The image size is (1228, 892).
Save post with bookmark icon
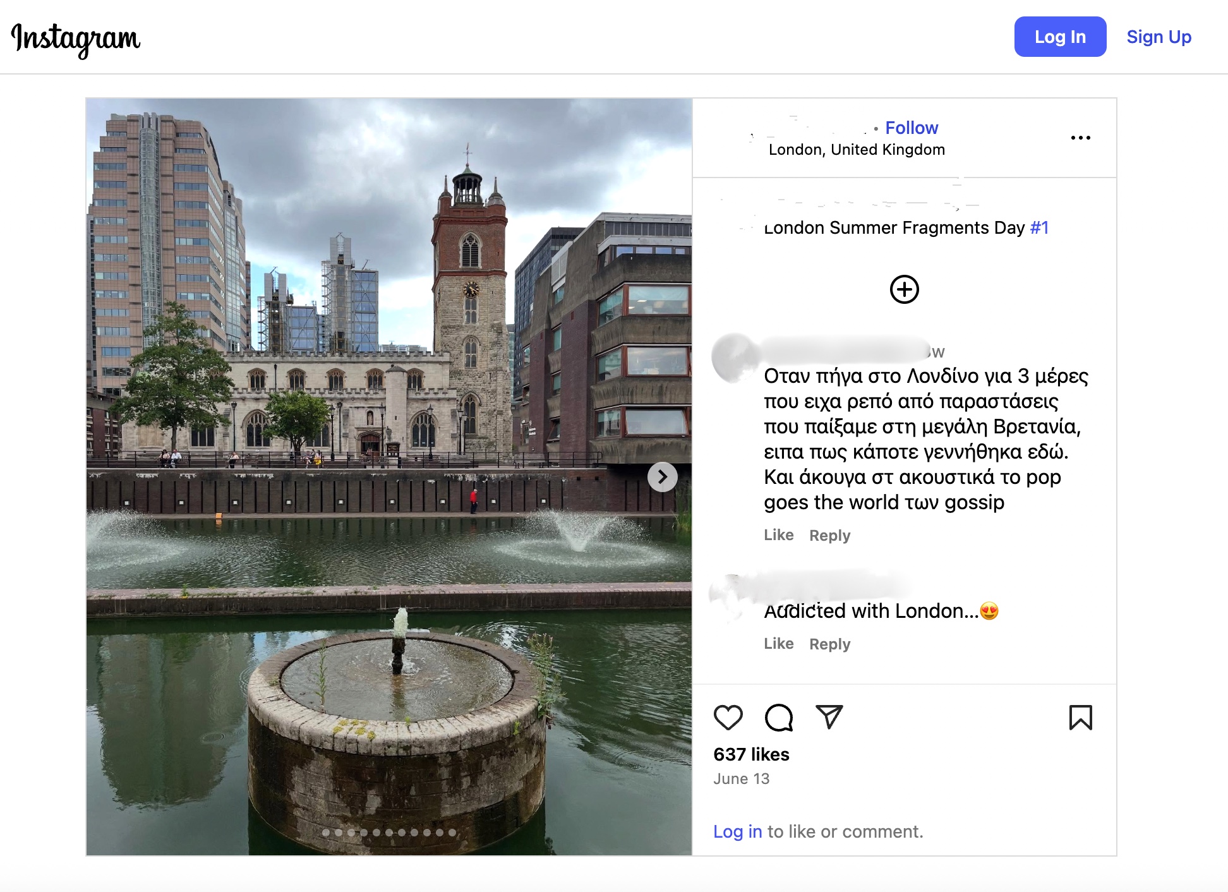[1080, 718]
